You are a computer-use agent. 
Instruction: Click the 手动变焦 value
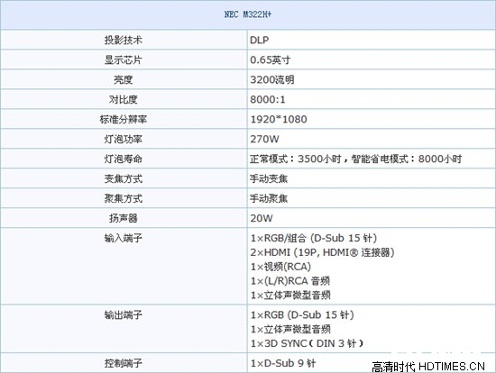pos(269,178)
